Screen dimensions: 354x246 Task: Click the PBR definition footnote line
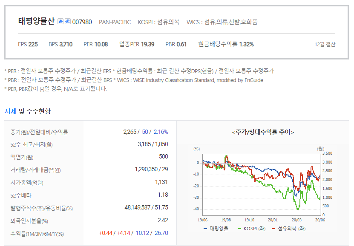[x=134, y=80]
